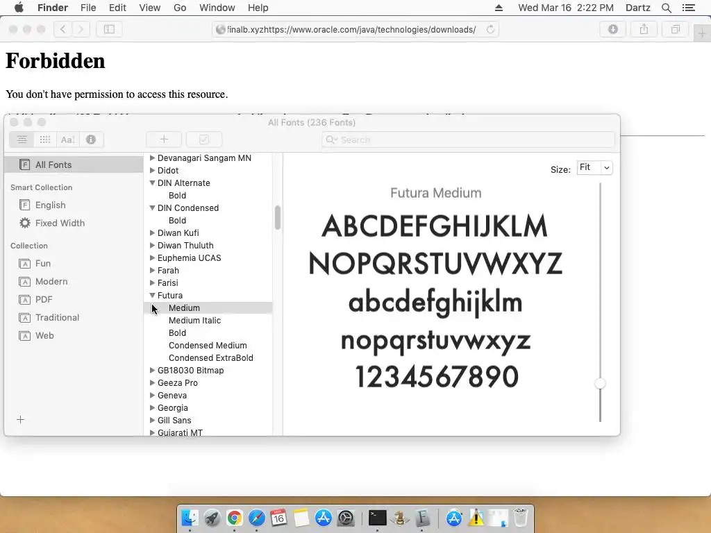
Task: Click the eject icon in menu bar
Action: tap(499, 8)
